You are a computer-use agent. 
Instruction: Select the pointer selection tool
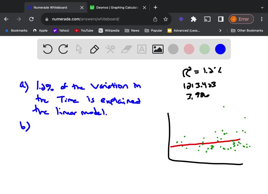click(79, 49)
